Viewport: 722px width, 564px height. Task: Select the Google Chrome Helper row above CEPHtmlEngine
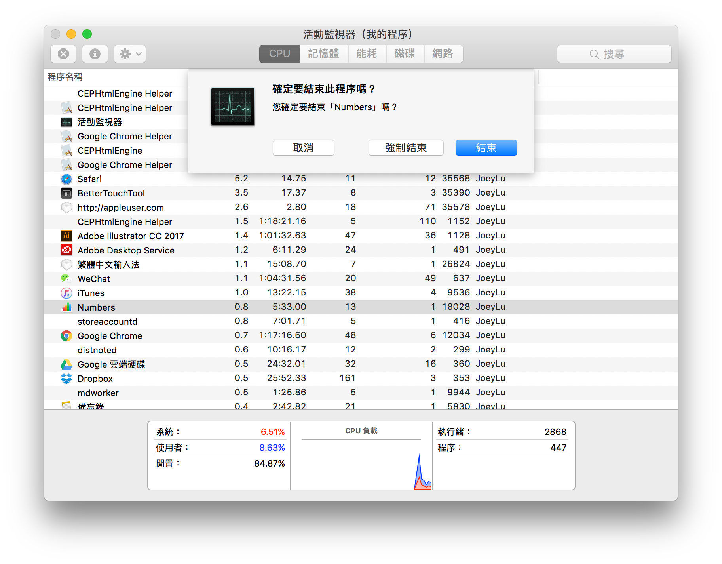pyautogui.click(x=116, y=136)
